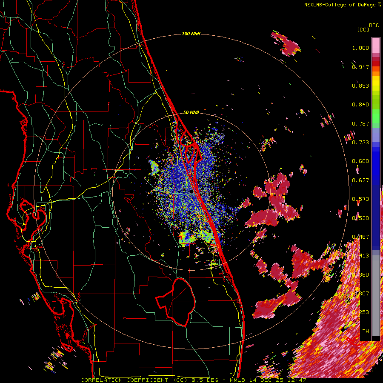Select the 50 NMI range ring label
This screenshot has height=383, width=383.
(191, 112)
